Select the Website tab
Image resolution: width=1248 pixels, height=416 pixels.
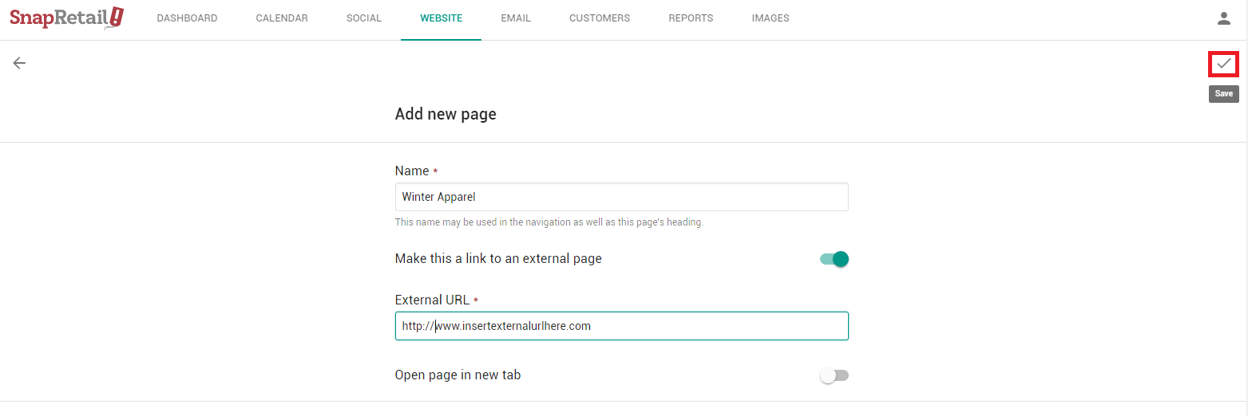point(442,18)
